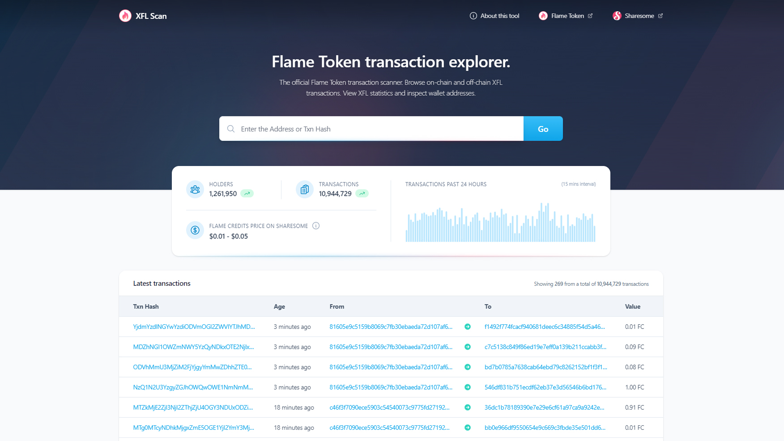784x441 pixels.
Task: Open sender address in 1.00 FC row
Action: pyautogui.click(x=391, y=387)
